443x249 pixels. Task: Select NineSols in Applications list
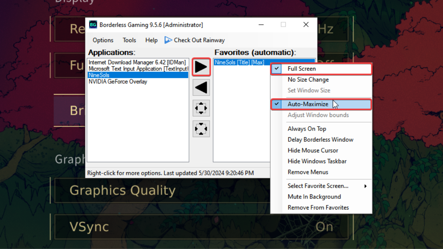138,75
